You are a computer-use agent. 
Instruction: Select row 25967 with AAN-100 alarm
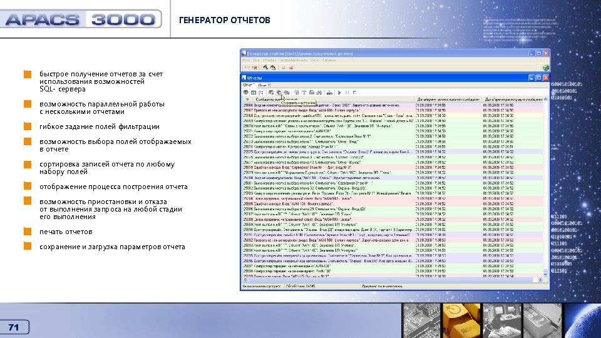(393, 110)
